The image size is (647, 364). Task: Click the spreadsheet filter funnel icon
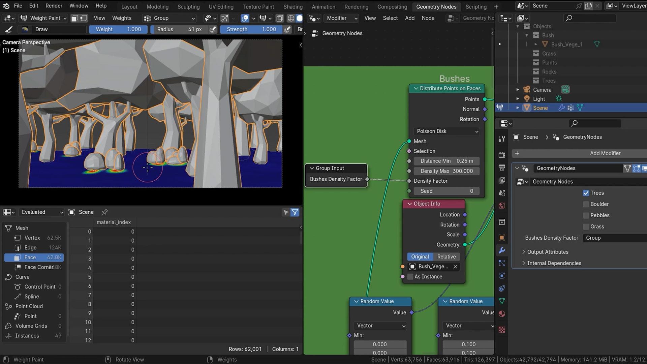[295, 212]
